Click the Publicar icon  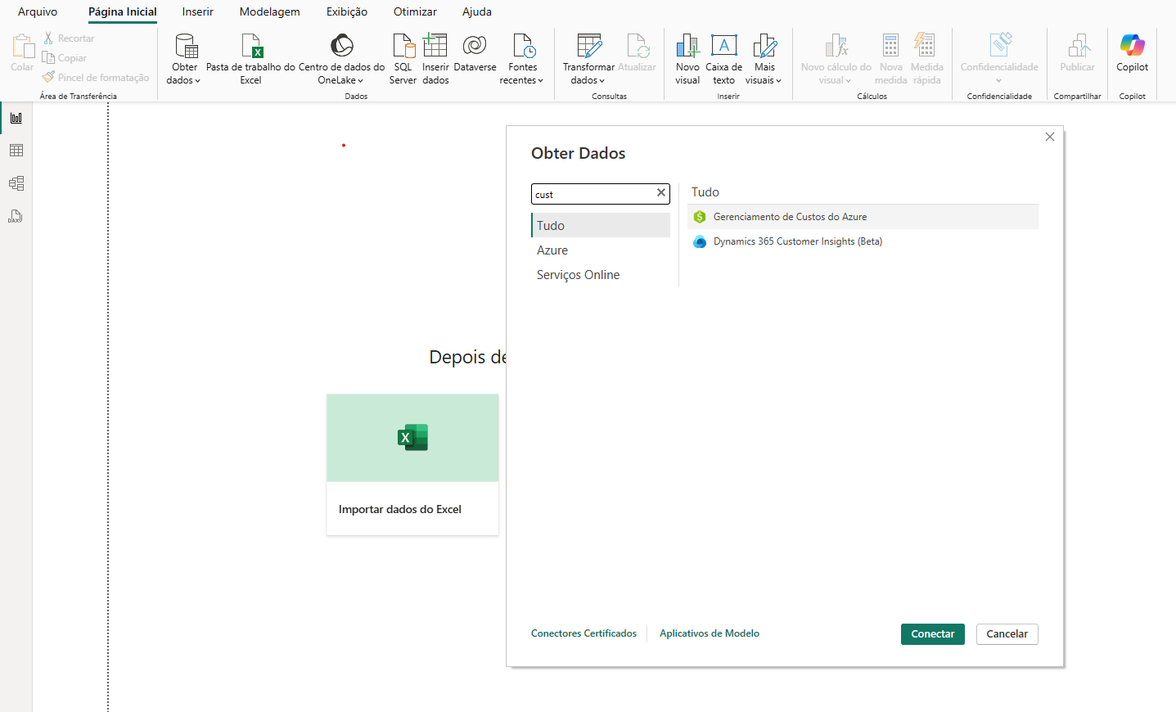pos(1078,46)
